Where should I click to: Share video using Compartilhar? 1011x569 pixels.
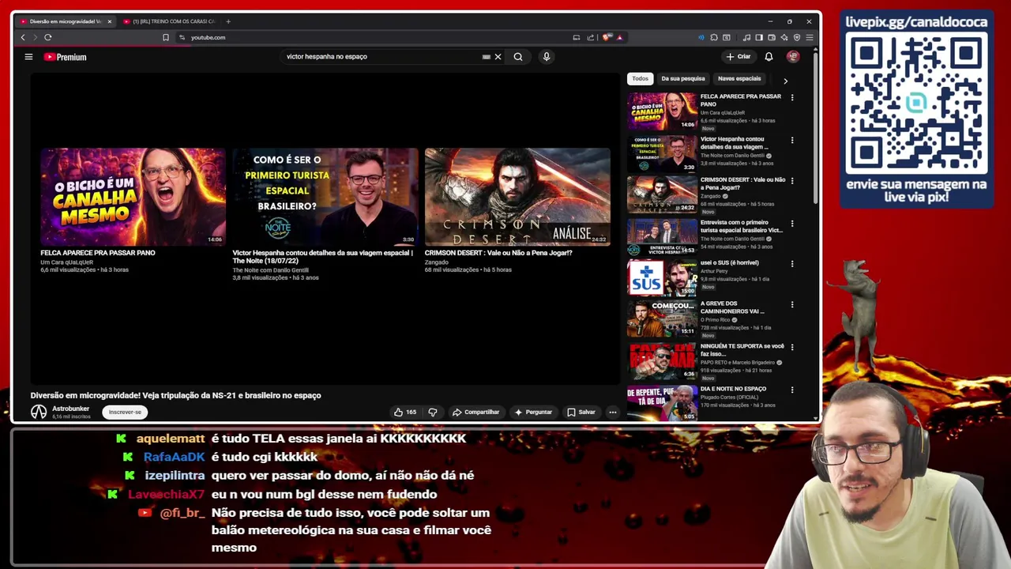click(x=476, y=412)
